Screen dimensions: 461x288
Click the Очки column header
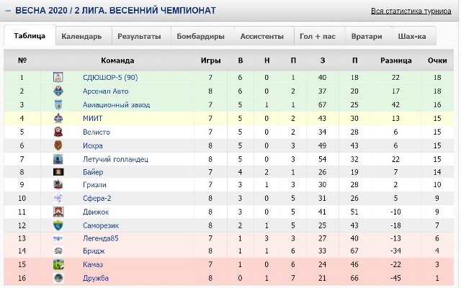tap(437, 60)
